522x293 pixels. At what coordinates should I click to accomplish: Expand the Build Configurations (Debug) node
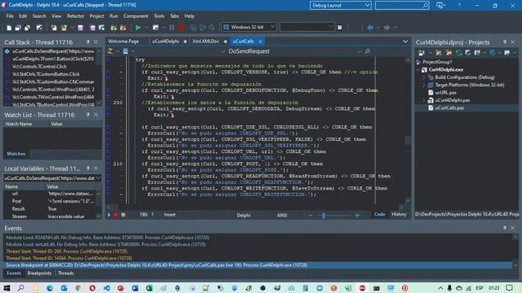click(x=424, y=77)
